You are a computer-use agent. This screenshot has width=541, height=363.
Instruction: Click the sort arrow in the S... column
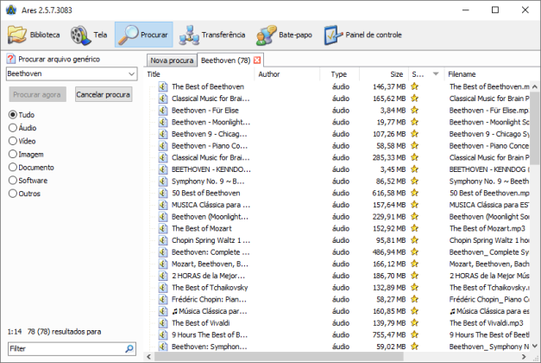[436, 74]
